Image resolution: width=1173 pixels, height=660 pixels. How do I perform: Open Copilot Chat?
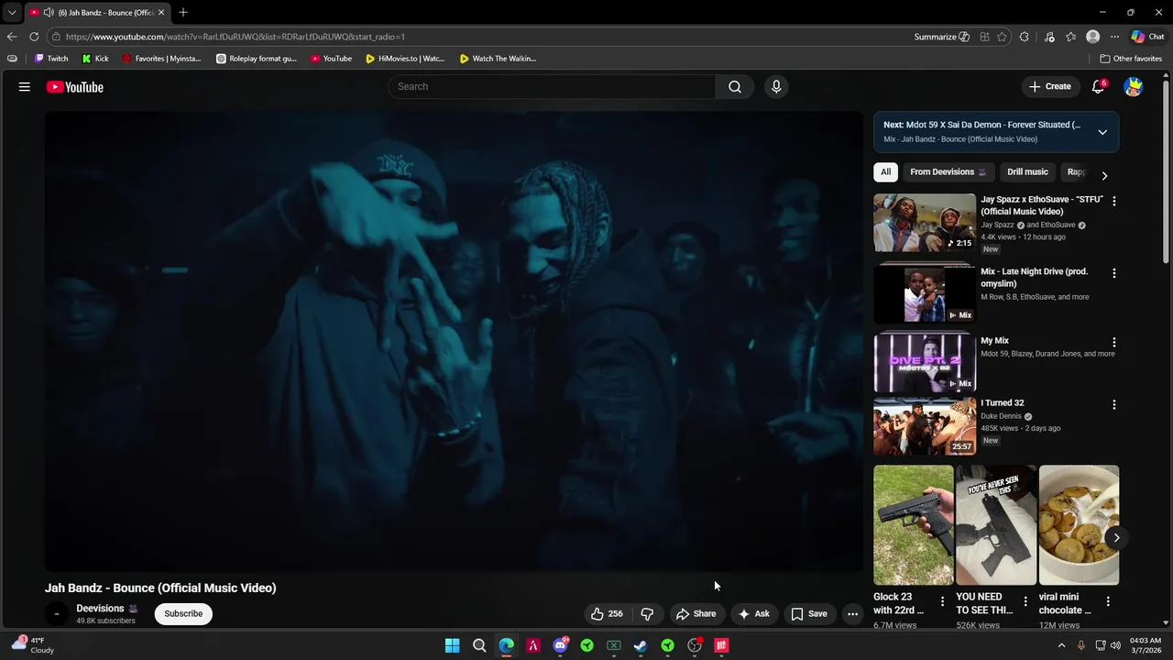pos(1147,37)
